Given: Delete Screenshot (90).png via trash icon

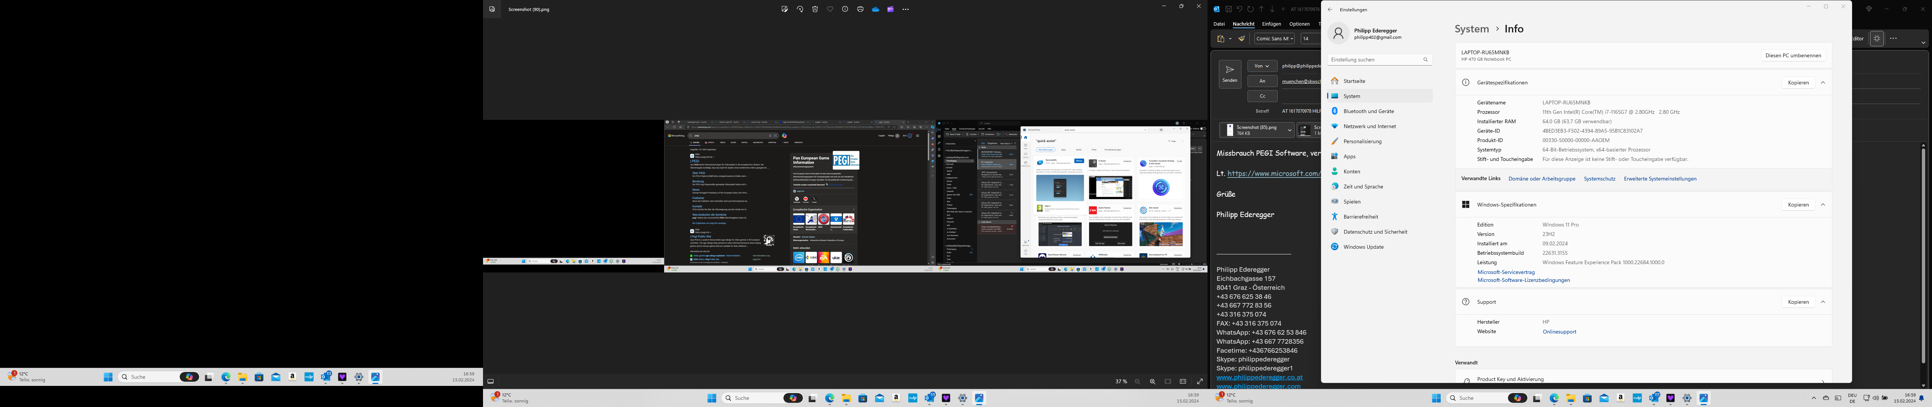Looking at the screenshot, I should coord(815,9).
